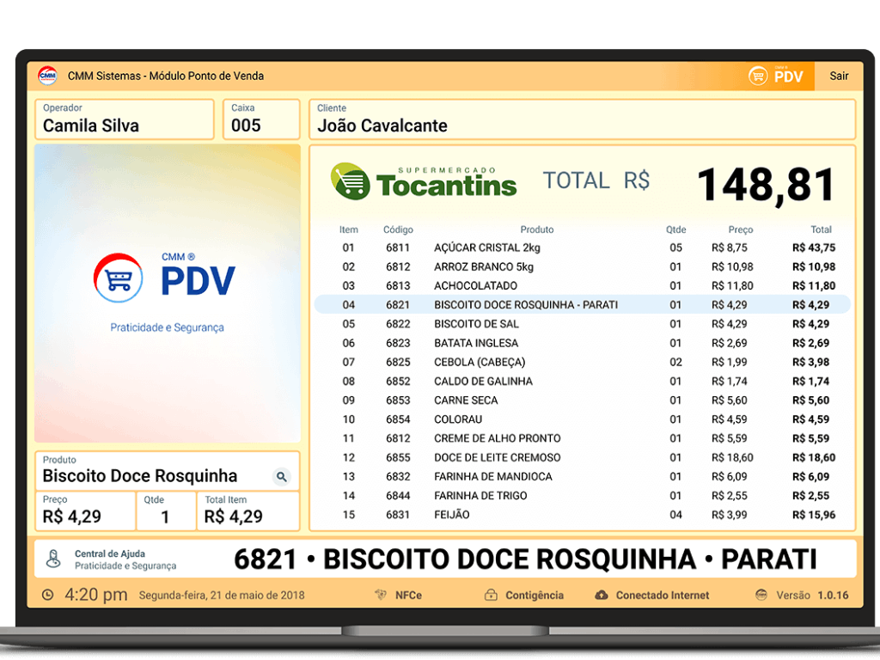This screenshot has width=880, height=660.
Task: Click the CMM logo in title bar
Action: pos(47,76)
